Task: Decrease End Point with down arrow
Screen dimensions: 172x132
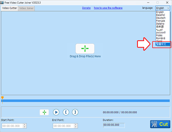Action: pyautogui.click(x=76, y=127)
